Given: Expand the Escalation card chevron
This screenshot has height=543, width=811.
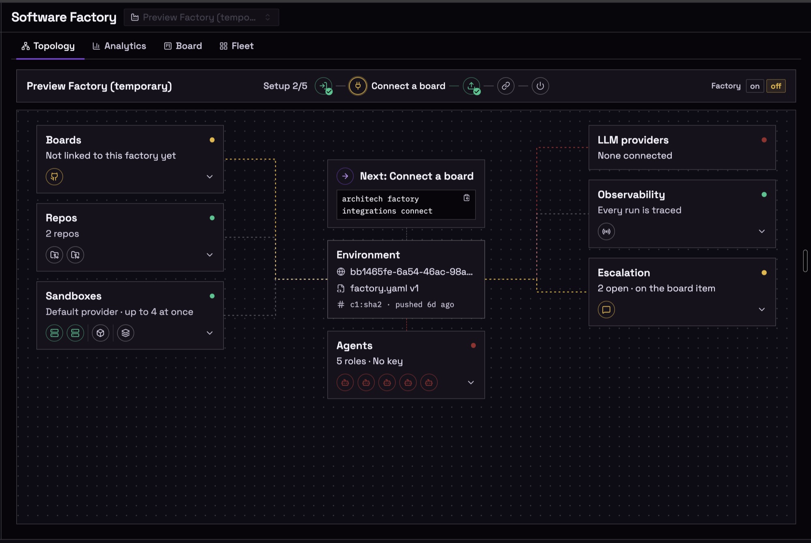Looking at the screenshot, I should [x=762, y=310].
